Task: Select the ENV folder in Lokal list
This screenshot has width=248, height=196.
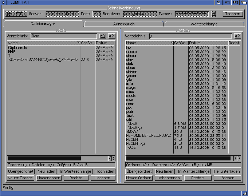Action: tap(61, 52)
